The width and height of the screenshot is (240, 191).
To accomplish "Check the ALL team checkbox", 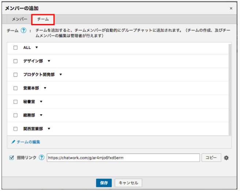I will (x=15, y=47).
